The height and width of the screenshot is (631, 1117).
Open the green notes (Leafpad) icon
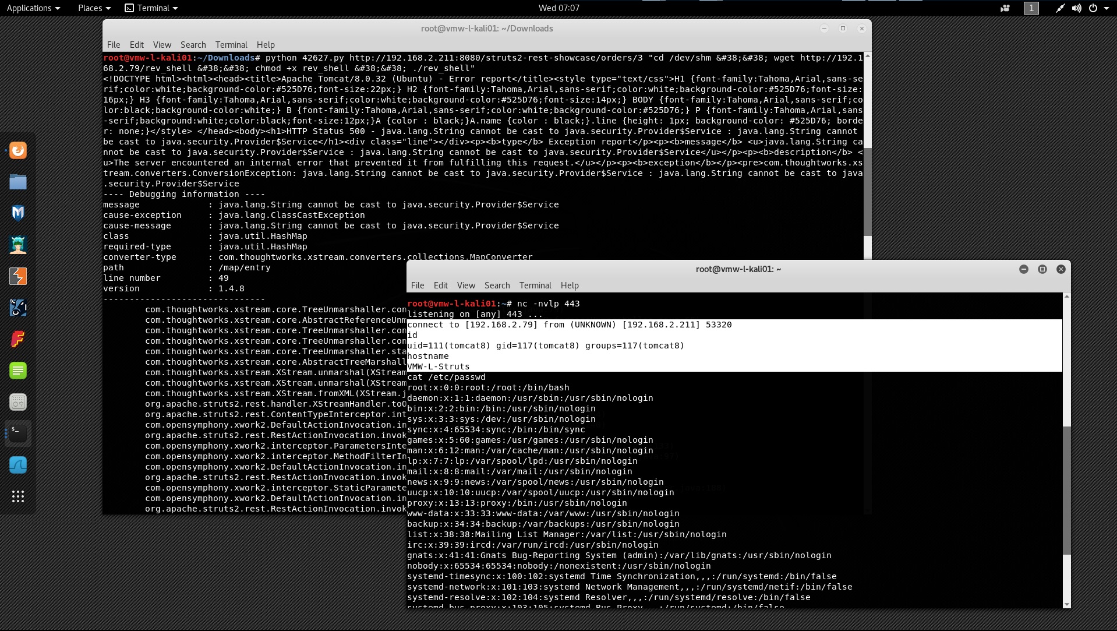[x=18, y=371]
